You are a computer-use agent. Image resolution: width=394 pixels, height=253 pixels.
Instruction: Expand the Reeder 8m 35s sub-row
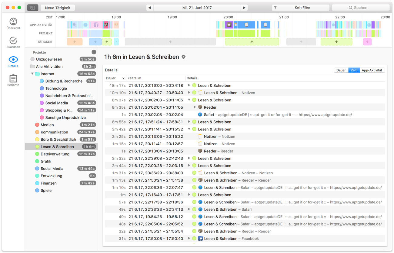[x=195, y=107]
